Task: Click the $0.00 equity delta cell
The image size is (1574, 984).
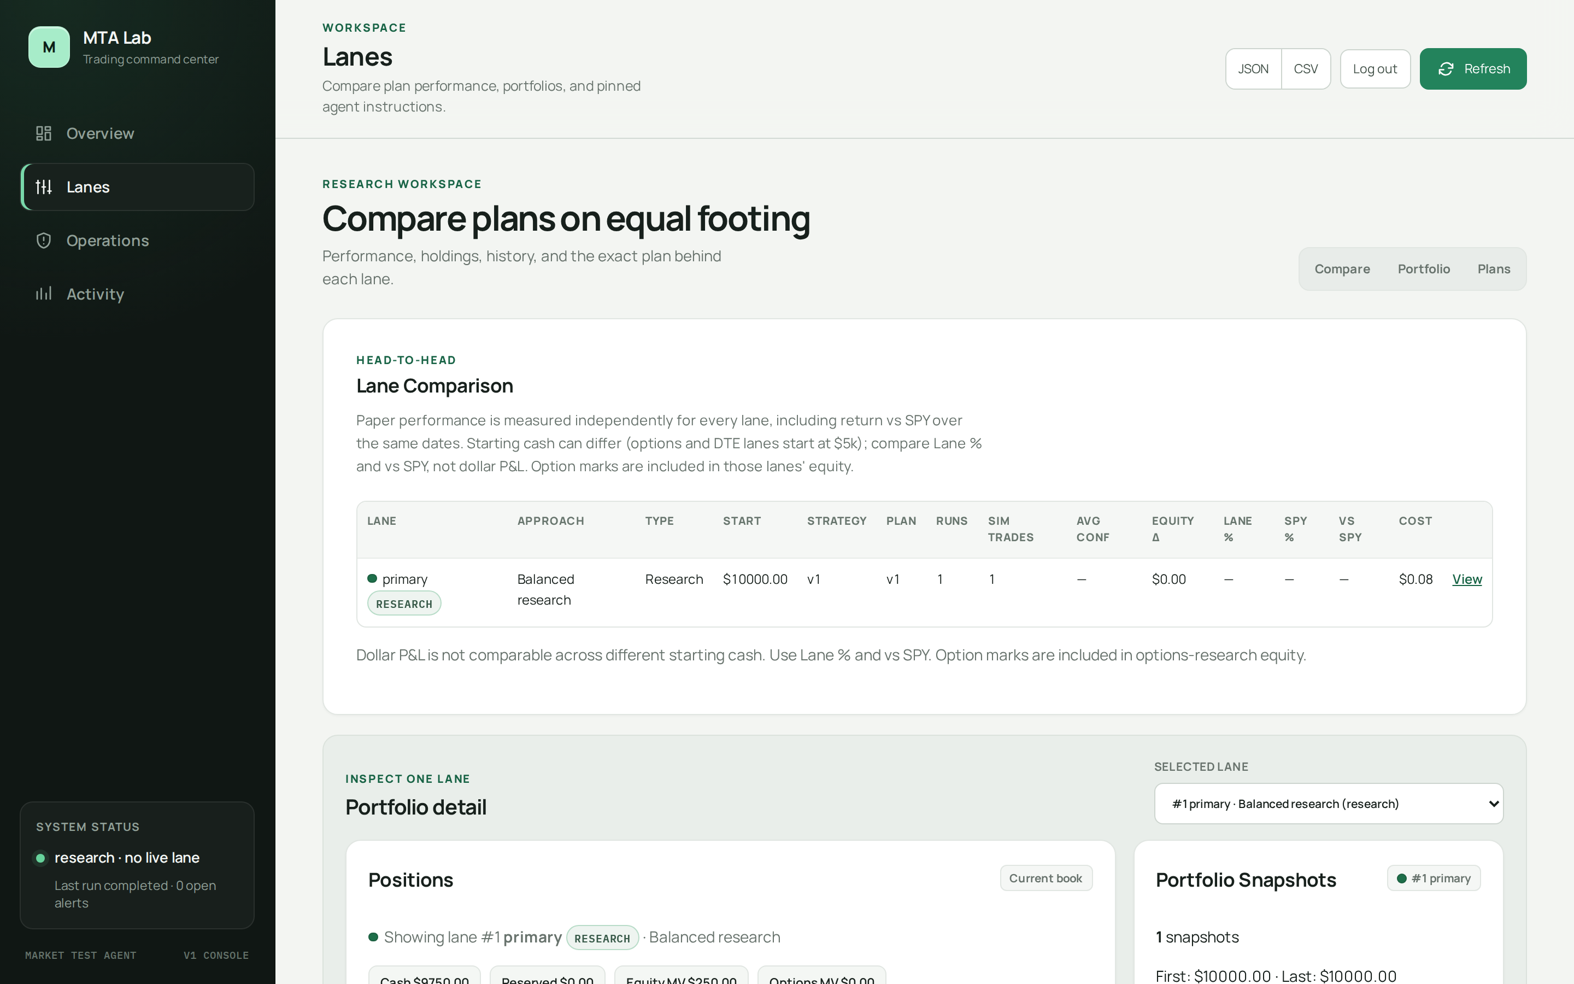Action: [x=1168, y=579]
